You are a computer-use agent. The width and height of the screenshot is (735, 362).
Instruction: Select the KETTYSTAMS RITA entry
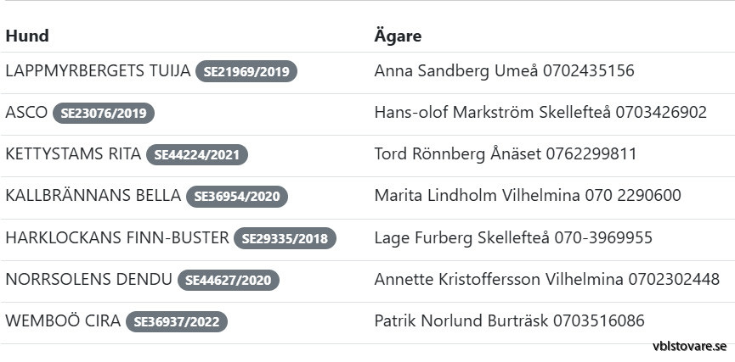point(73,154)
